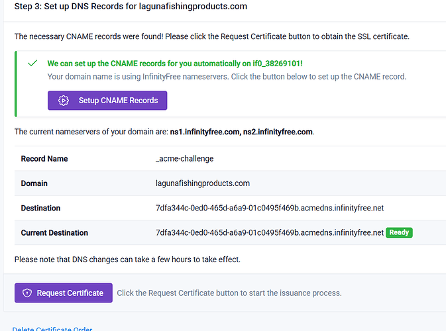Select the Destination row's acmedns hostname
This screenshot has width=446, height=331.
coord(270,208)
